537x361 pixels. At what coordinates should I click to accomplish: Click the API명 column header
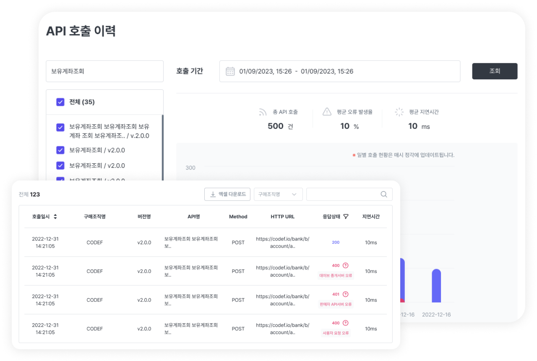click(x=193, y=217)
